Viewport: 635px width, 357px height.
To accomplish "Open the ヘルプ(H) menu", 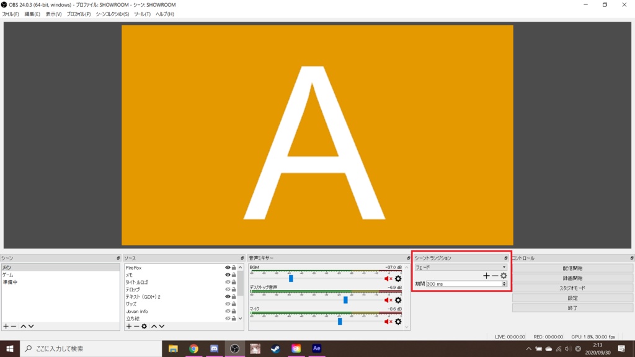I will (x=165, y=14).
